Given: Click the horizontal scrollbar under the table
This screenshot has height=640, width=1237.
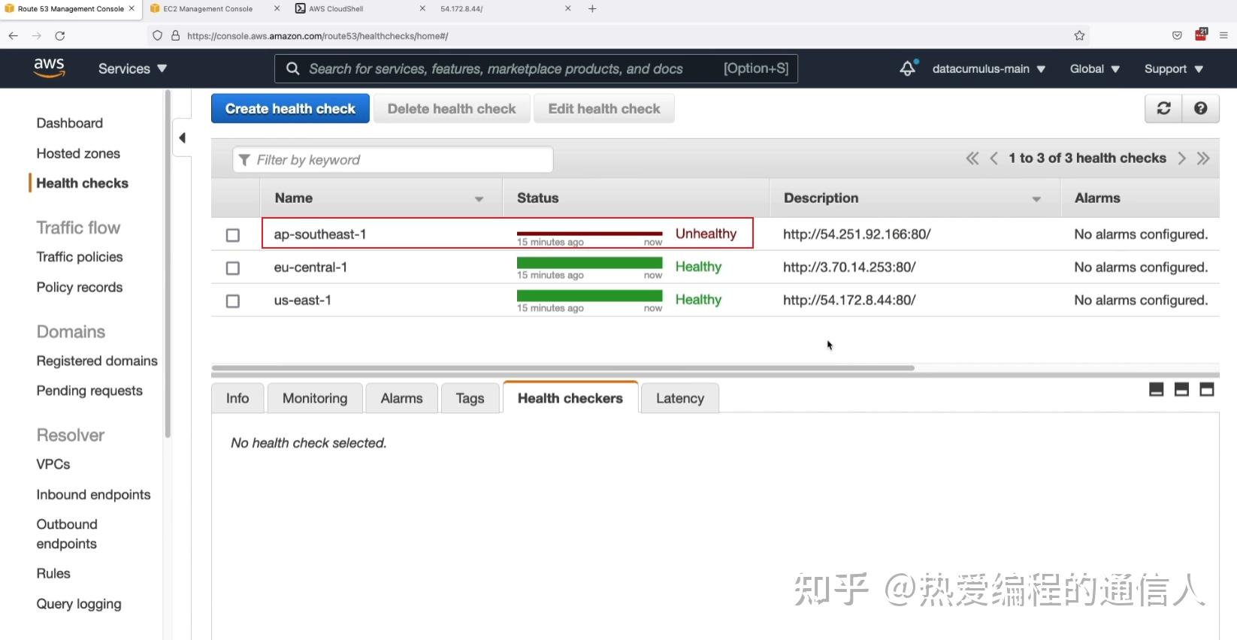Looking at the screenshot, I should click(x=563, y=368).
